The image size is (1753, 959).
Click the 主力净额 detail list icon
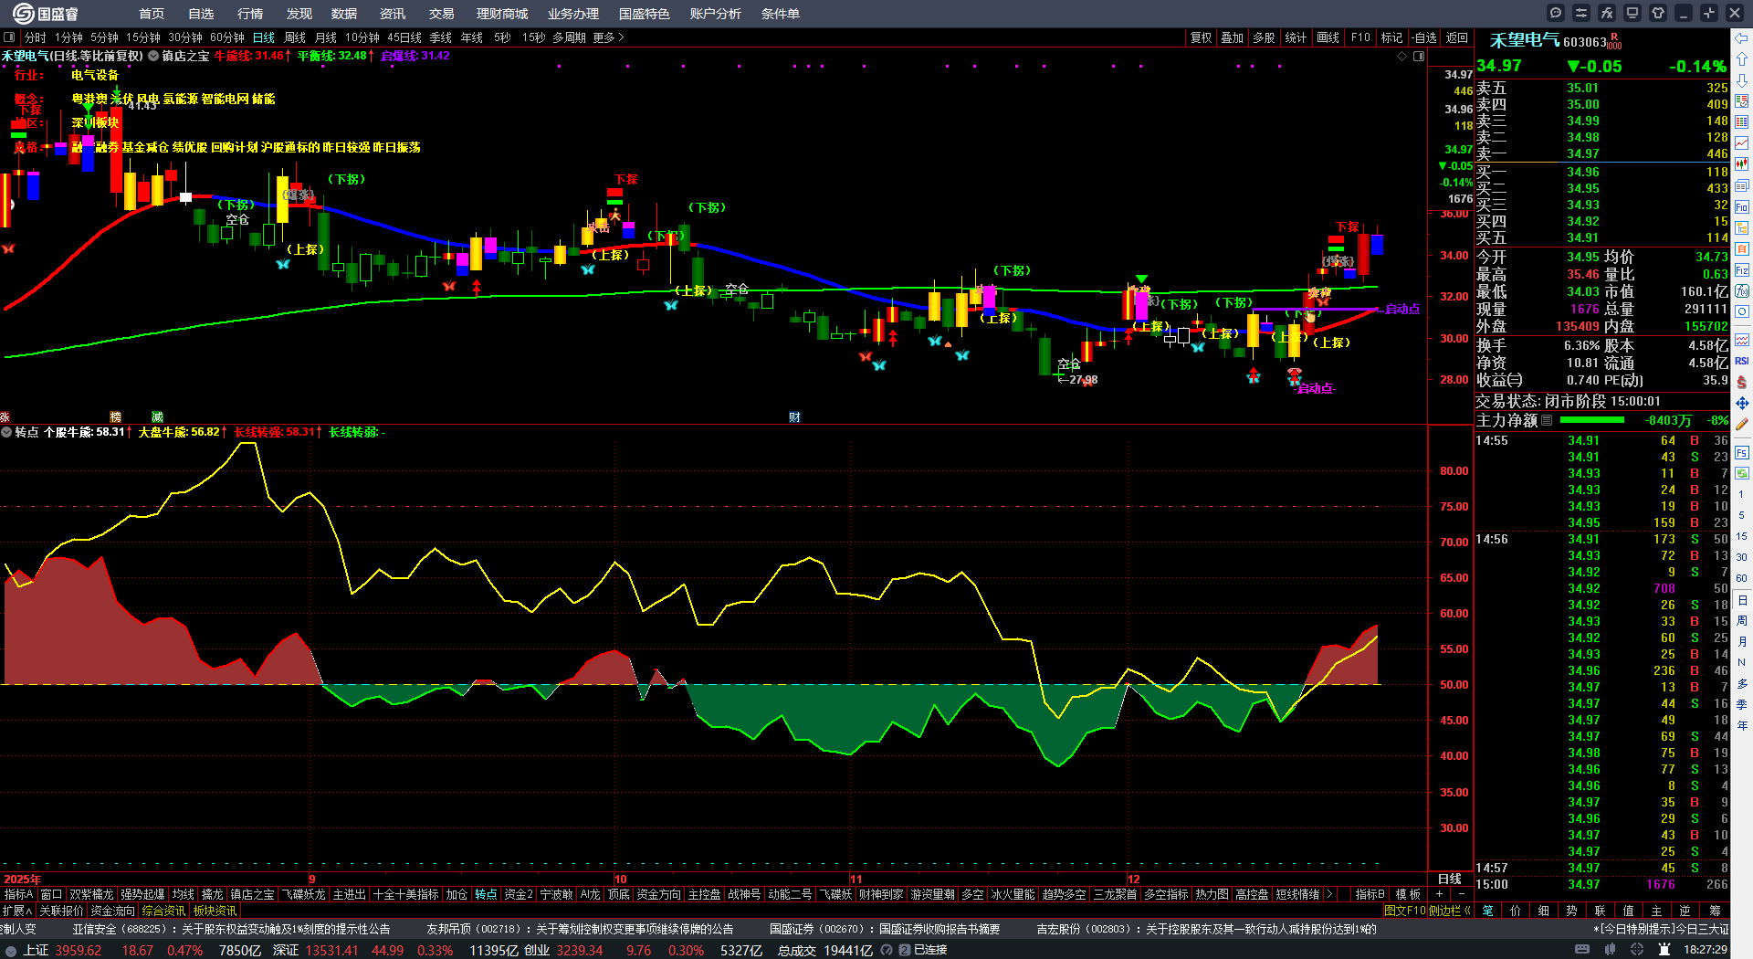point(1547,420)
